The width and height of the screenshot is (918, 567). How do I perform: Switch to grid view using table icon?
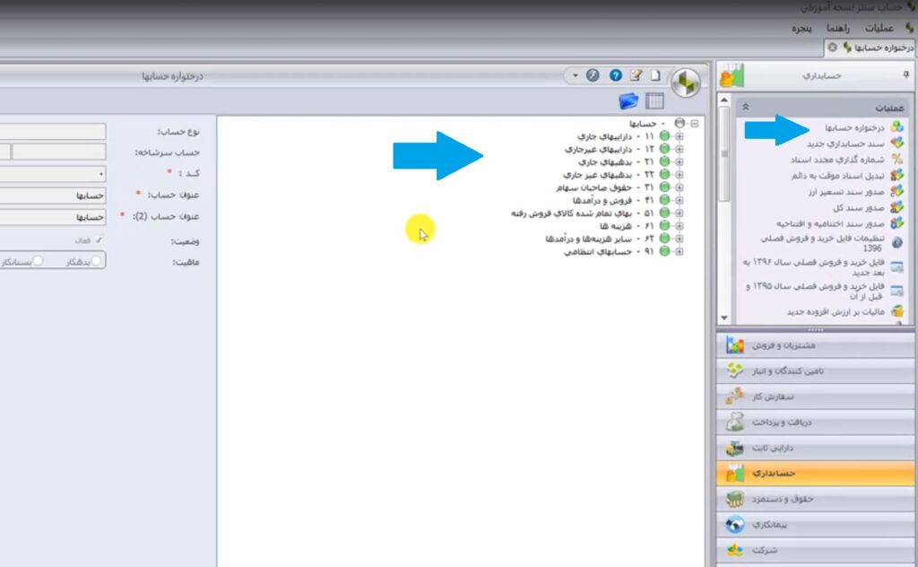(654, 100)
